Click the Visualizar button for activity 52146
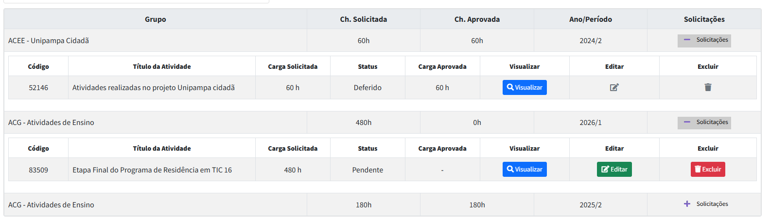The height and width of the screenshot is (218, 770). point(525,88)
